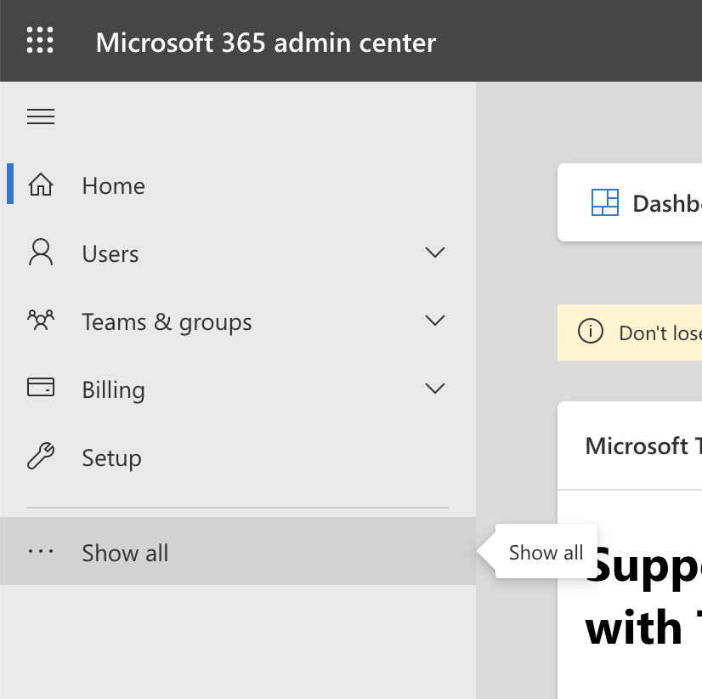Viewport: 702px width, 699px height.
Task: Click the Show all ellipsis icon
Action: click(41, 551)
